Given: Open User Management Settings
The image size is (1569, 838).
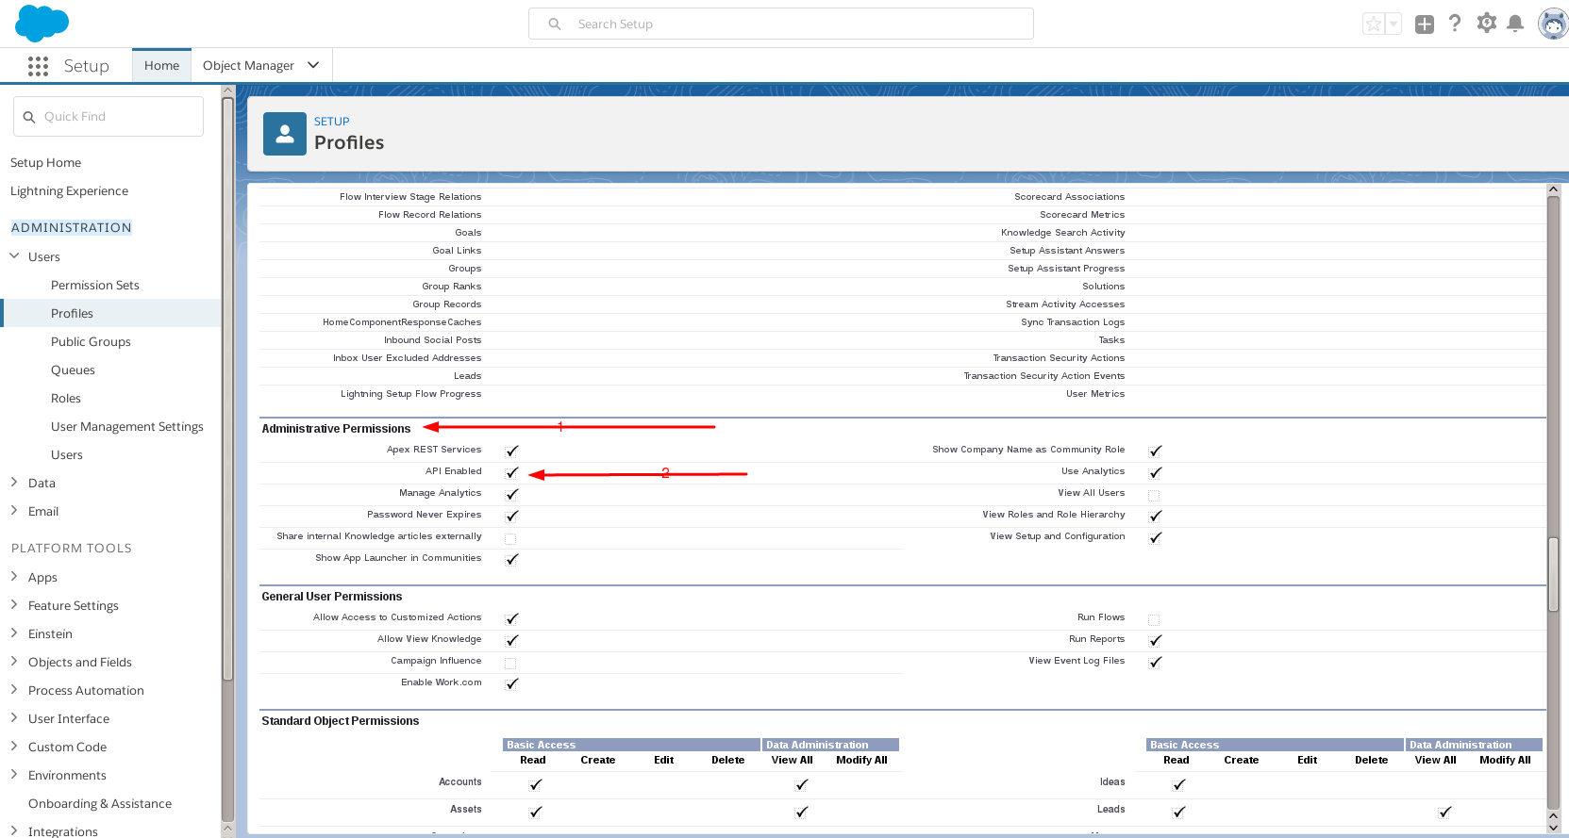Looking at the screenshot, I should coord(127,426).
